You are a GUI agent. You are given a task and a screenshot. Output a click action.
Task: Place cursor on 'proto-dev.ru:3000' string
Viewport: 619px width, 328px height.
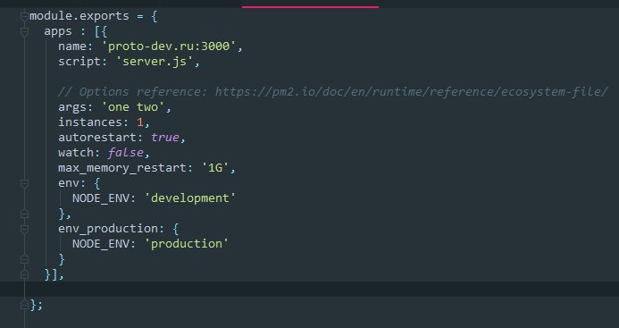(x=169, y=46)
